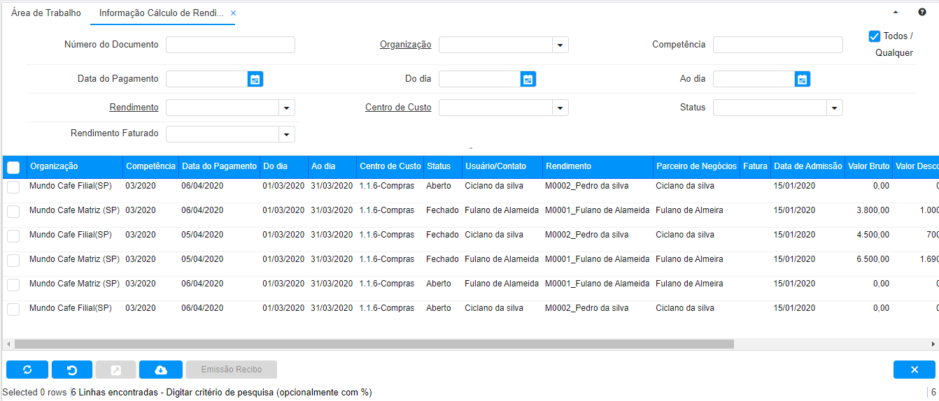
Task: Check the first row Mundo Cafe Filial(SP) Aberto 0,00
Action: click(x=13, y=187)
